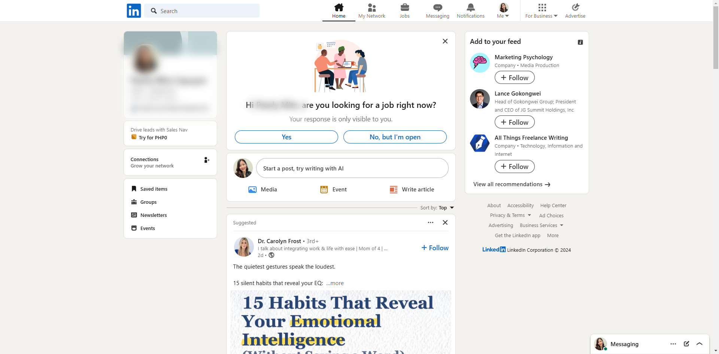The height and width of the screenshot is (354, 719).
Task: Open the 15 Habits post image
Action: (341, 322)
